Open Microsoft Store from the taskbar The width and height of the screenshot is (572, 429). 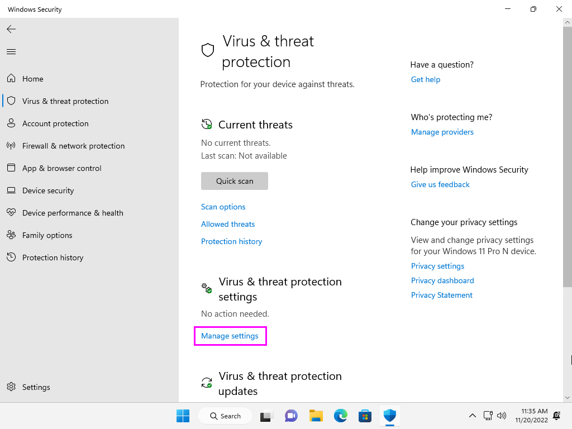tap(365, 416)
